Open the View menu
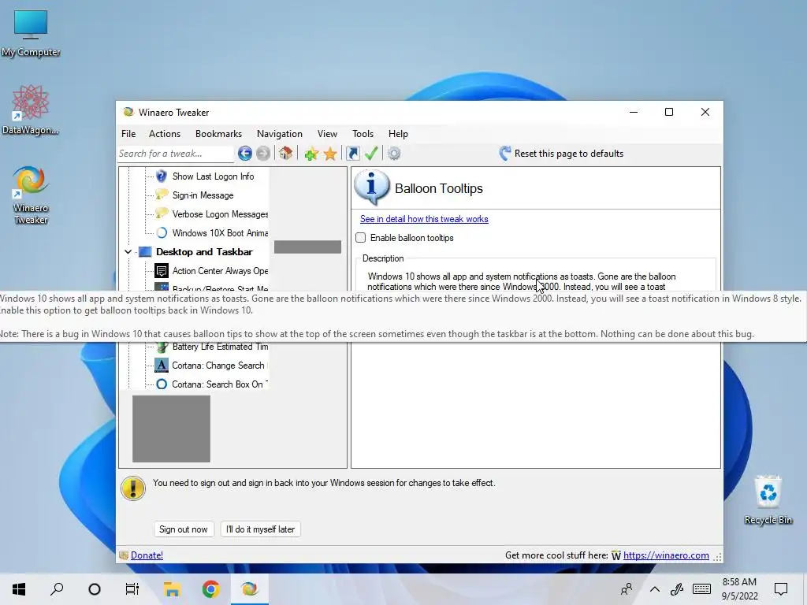The width and height of the screenshot is (807, 605). tap(327, 134)
